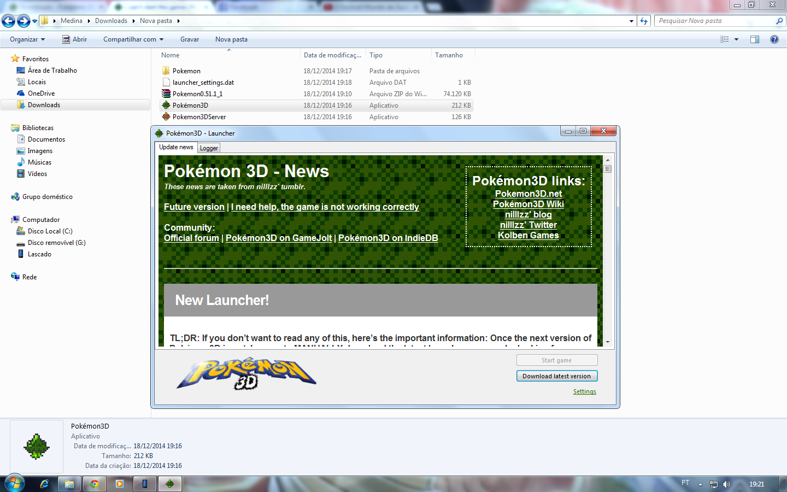Image resolution: width=787 pixels, height=492 pixels.
Task: Select Pokemon0.51.1_1 ZIP archive icon
Action: point(166,94)
